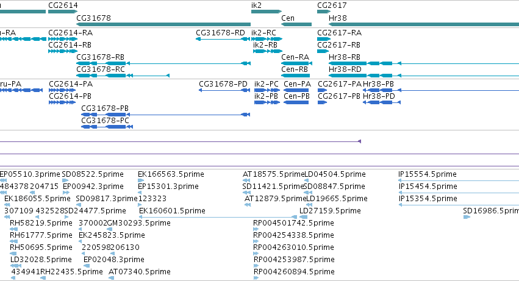The width and height of the screenshot is (519, 281).
Task: Open EST EK160601.5prime
Action: tap(172, 211)
